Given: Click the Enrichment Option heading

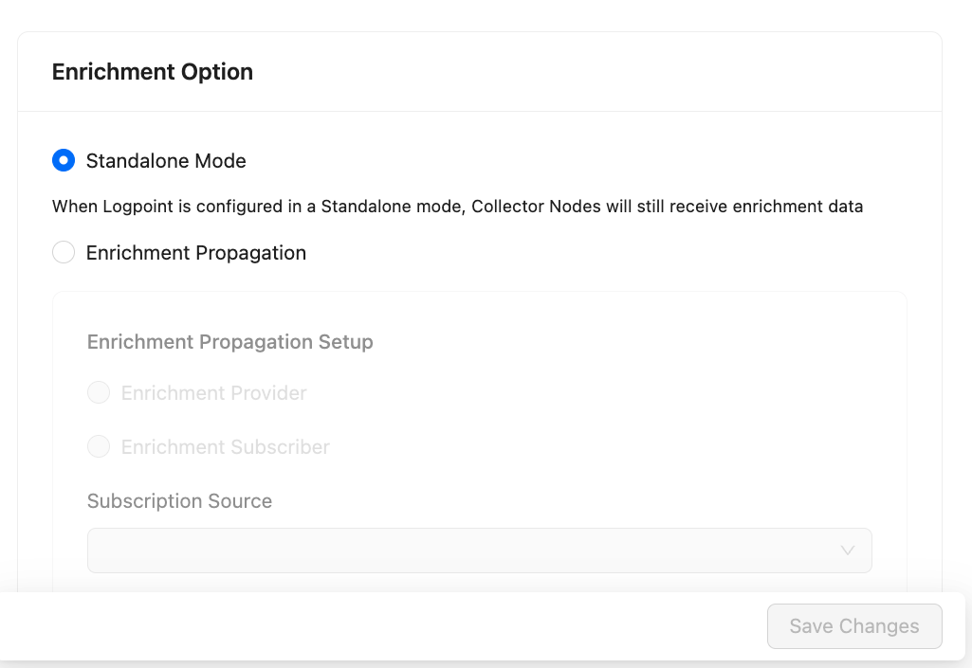Looking at the screenshot, I should tap(152, 71).
